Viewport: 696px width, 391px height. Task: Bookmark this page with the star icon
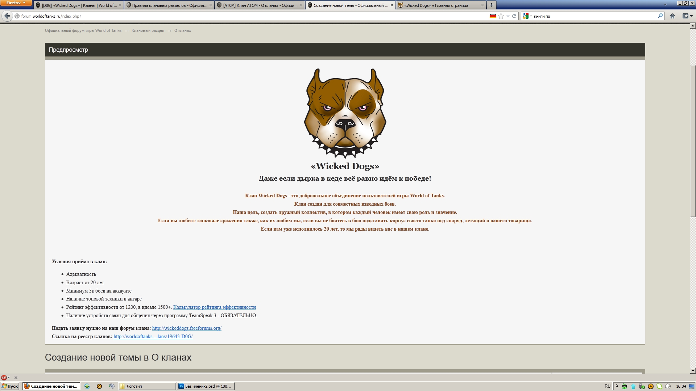click(x=501, y=16)
